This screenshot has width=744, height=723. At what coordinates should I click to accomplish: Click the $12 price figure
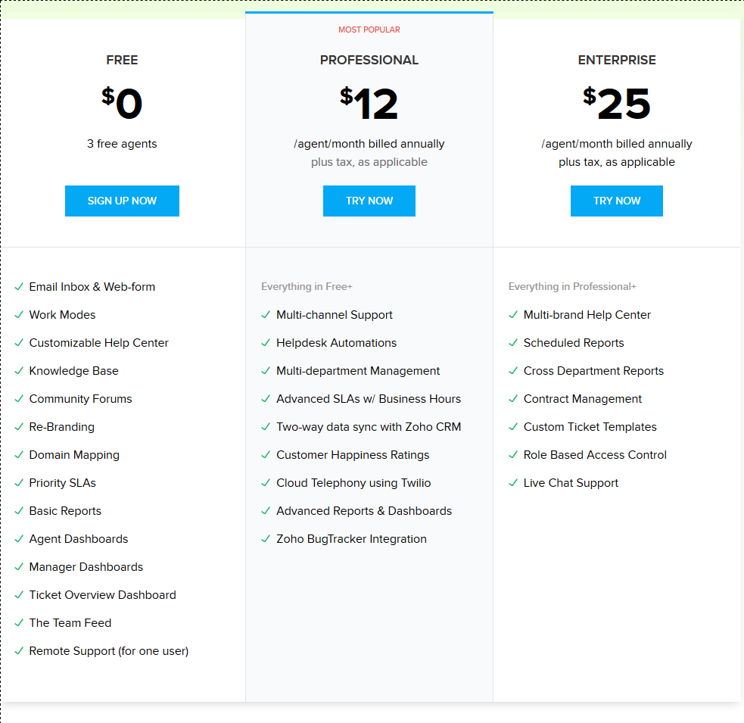[369, 104]
